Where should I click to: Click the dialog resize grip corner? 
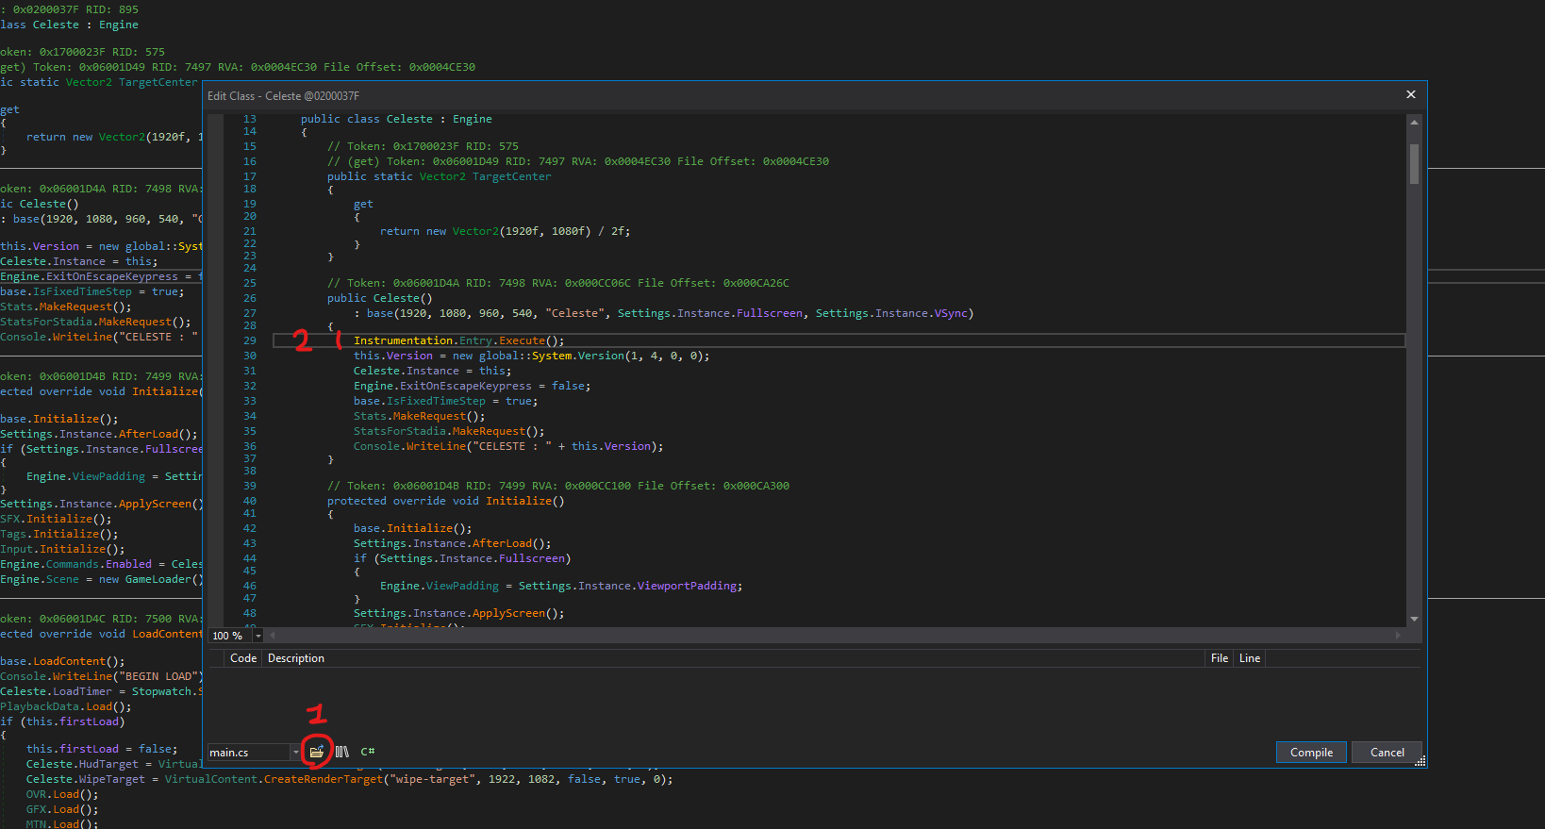(1420, 761)
